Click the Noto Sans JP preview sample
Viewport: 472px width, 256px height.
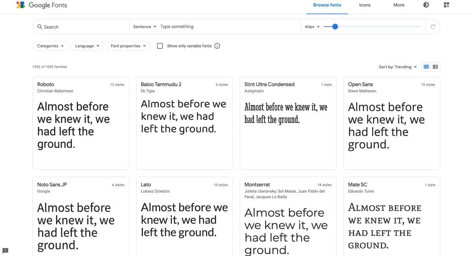coord(76,226)
